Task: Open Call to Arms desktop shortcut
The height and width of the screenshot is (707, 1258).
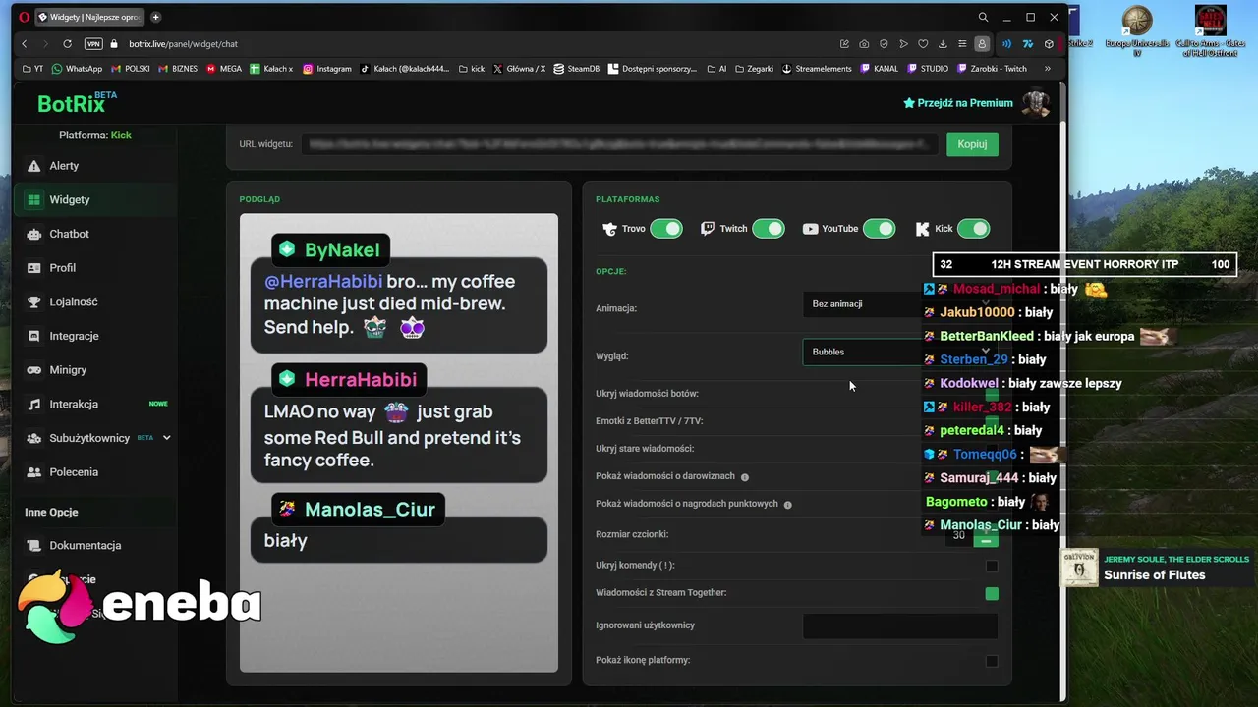Action: tap(1210, 30)
